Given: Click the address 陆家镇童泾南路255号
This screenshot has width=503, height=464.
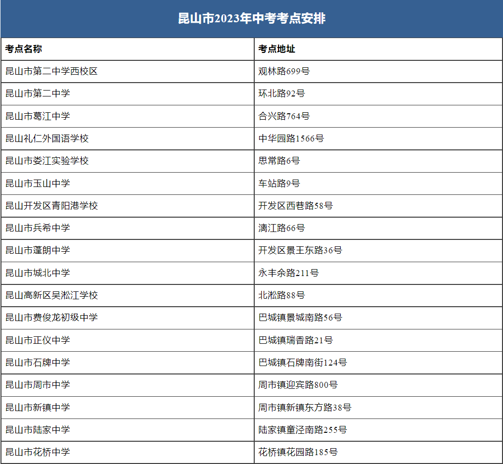Looking at the screenshot, I should (x=303, y=430).
